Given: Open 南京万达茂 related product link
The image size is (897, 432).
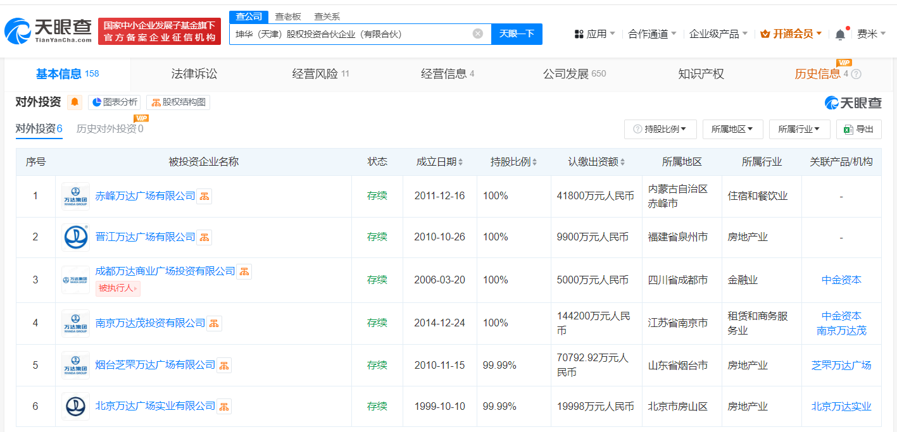Looking at the screenshot, I should pos(841,330).
